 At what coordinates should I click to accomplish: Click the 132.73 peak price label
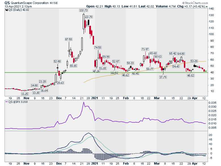(84, 10)
